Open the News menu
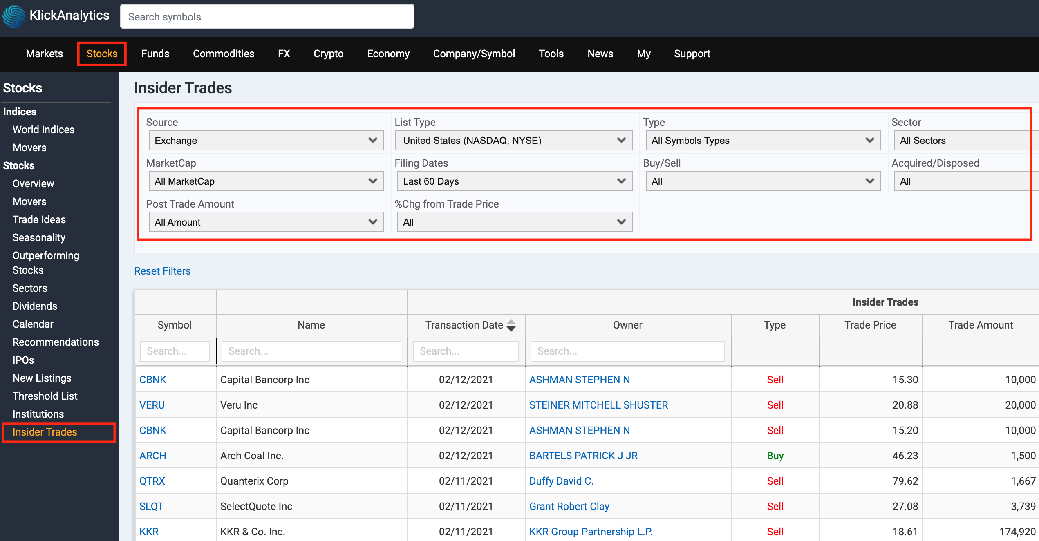 [600, 54]
